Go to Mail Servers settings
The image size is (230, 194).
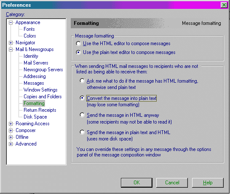pyautogui.click(x=36, y=63)
